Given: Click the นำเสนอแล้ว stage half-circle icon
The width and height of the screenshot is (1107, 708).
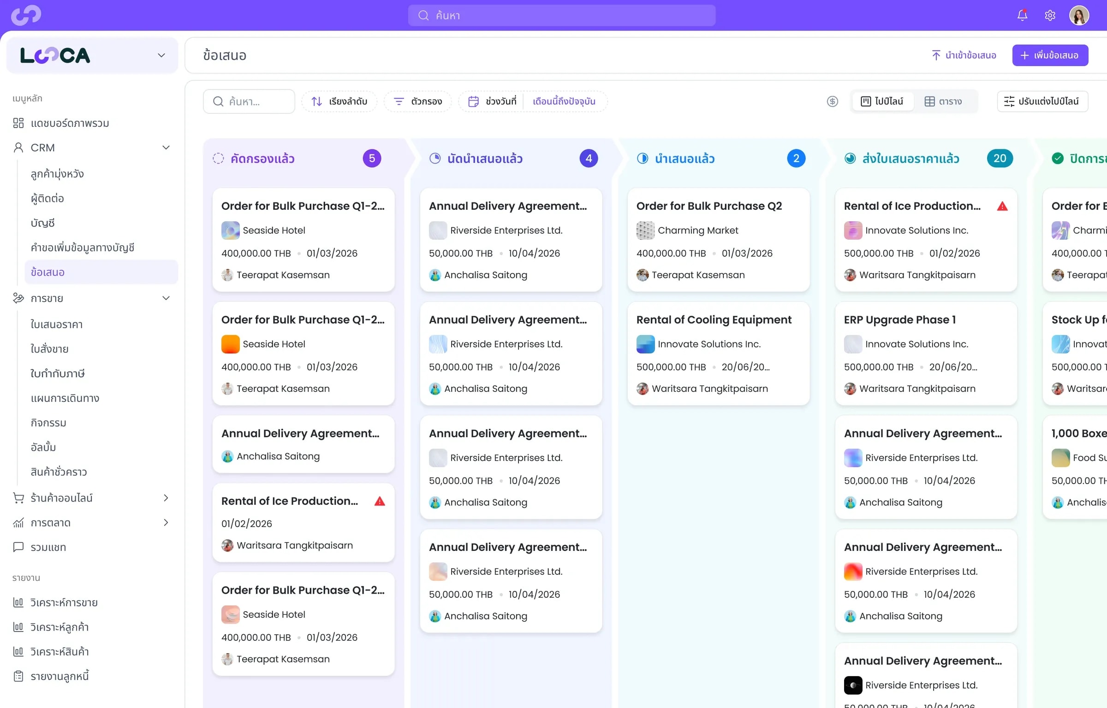Looking at the screenshot, I should (643, 159).
